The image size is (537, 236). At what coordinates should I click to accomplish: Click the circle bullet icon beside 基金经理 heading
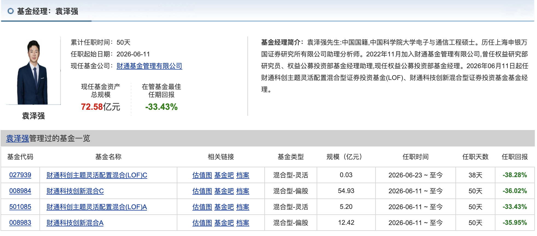click(11, 11)
